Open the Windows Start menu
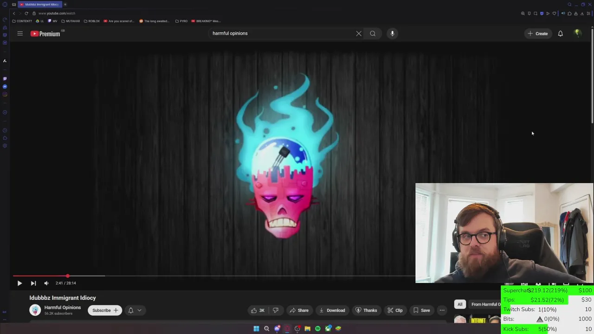This screenshot has height=334, width=594. click(256, 328)
